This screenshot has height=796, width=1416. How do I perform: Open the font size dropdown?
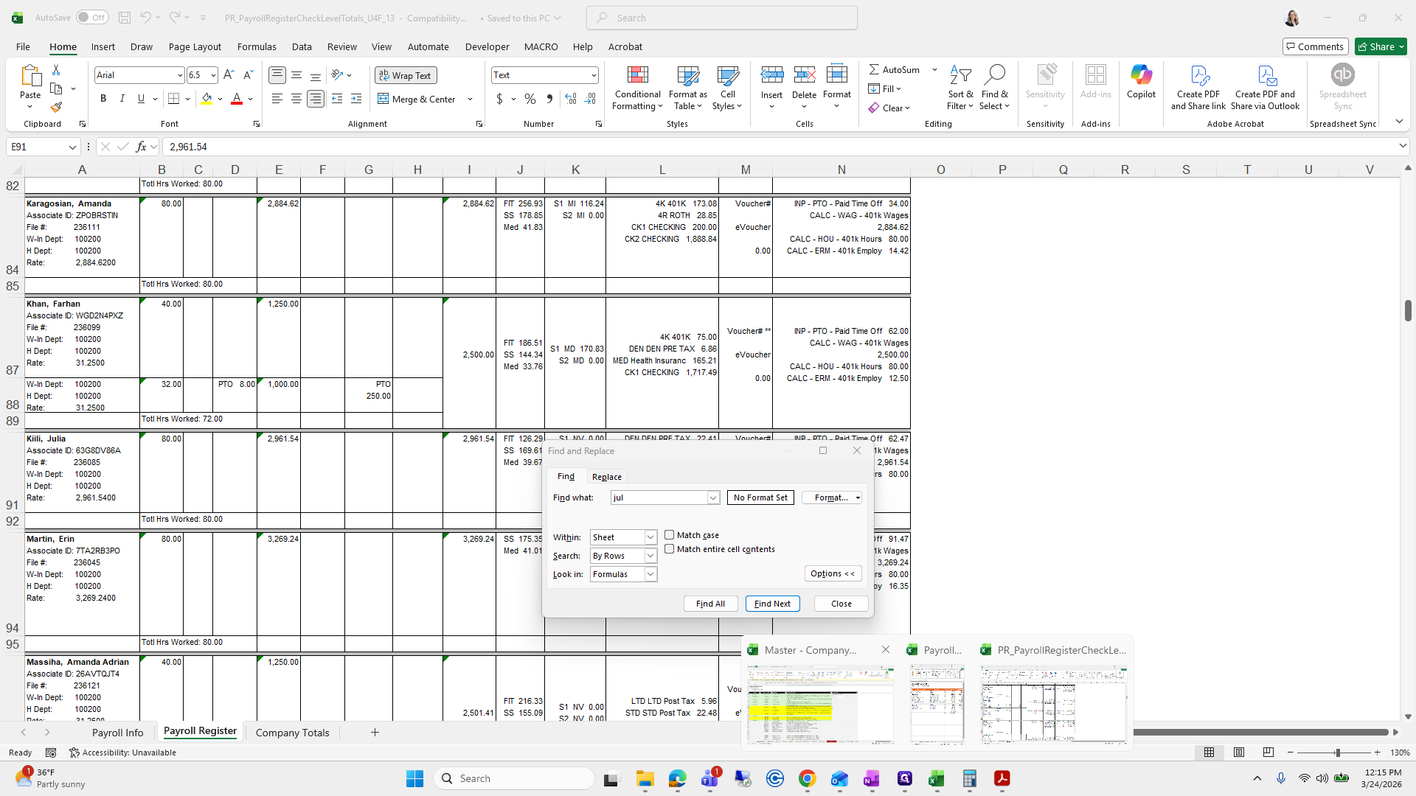tap(213, 75)
